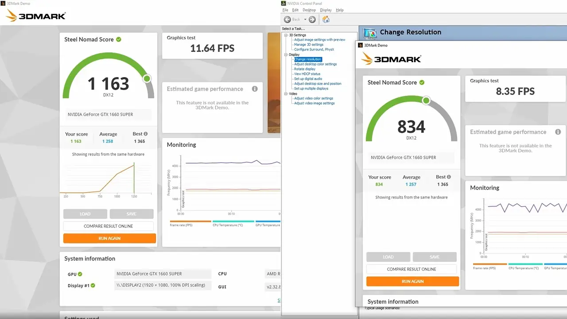567x319 pixels.
Task: Select Adjust image settings with preview
Action: [x=320, y=40]
